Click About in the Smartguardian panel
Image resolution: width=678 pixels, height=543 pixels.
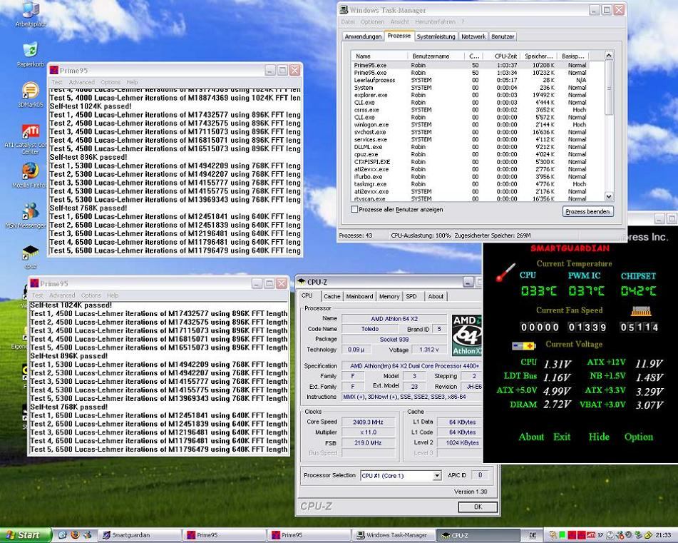pyautogui.click(x=531, y=437)
